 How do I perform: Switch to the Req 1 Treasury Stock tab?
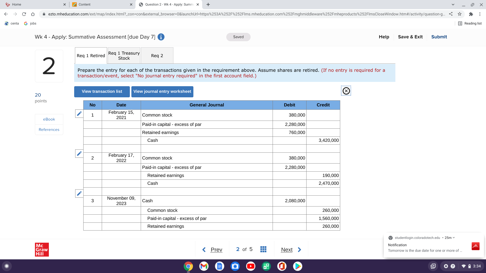pos(124,56)
